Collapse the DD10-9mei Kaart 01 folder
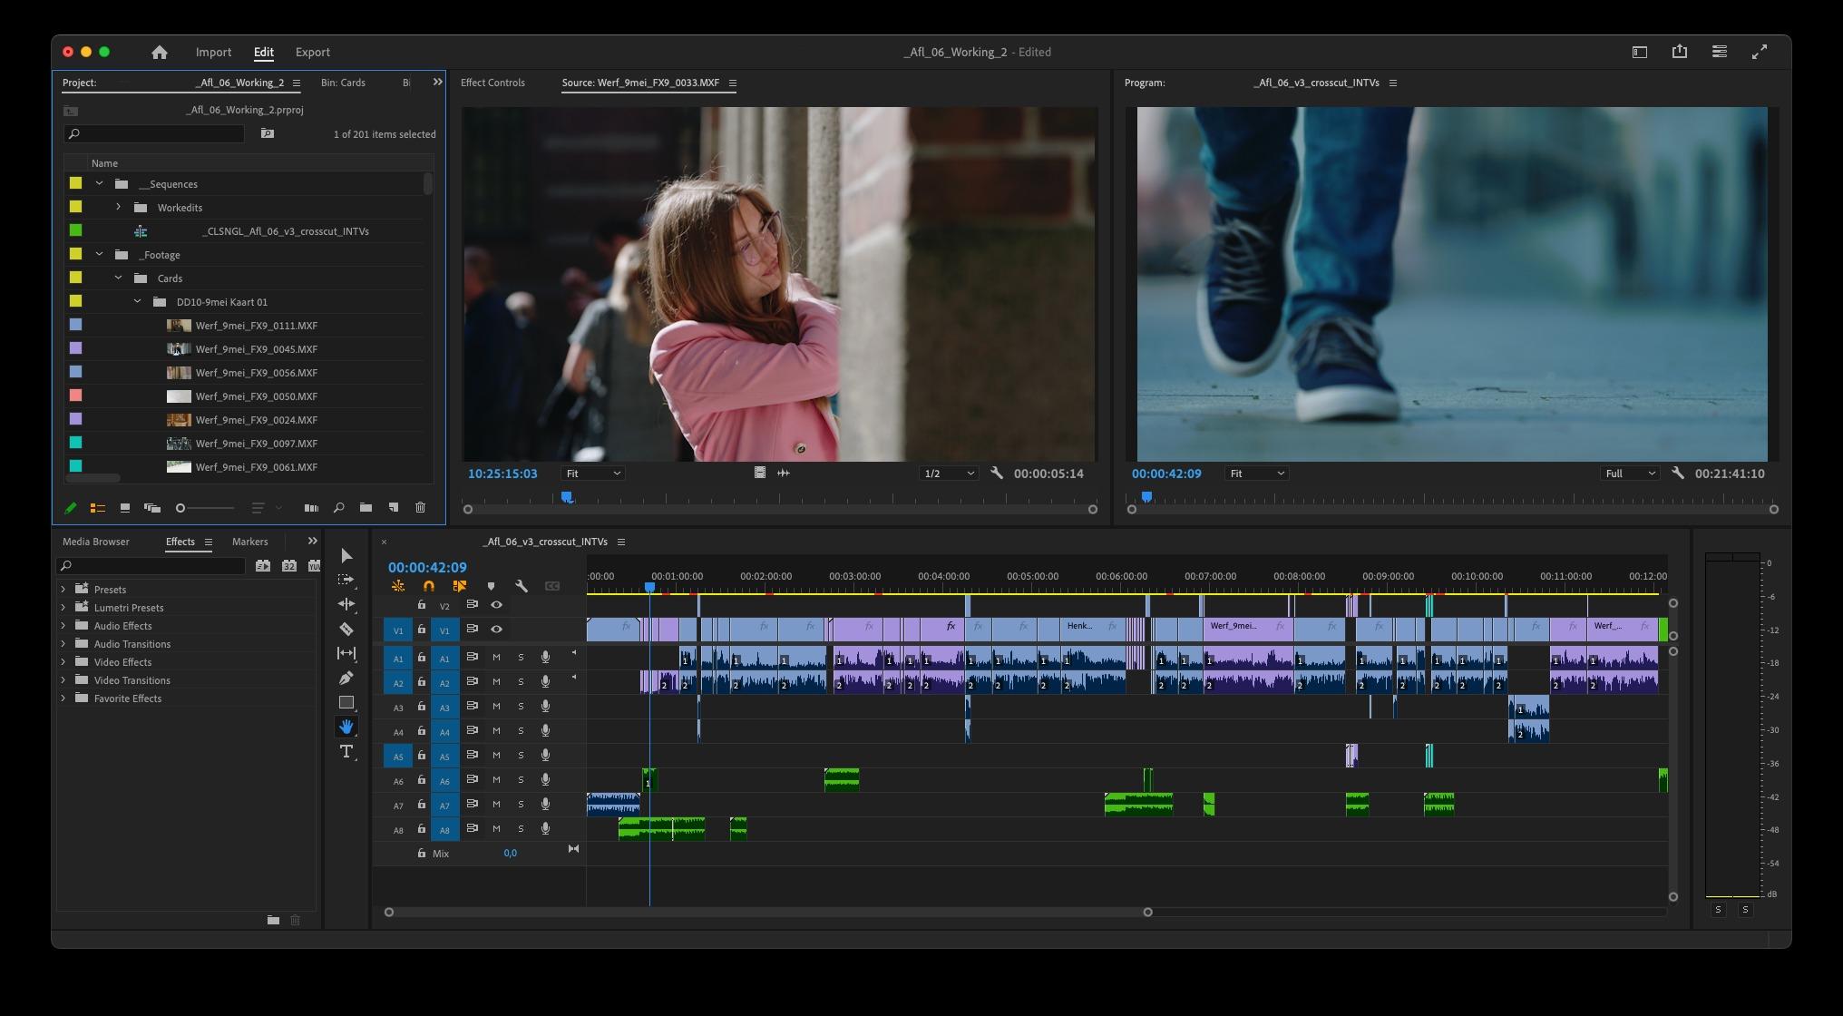Viewport: 1843px width, 1016px height. point(138,301)
